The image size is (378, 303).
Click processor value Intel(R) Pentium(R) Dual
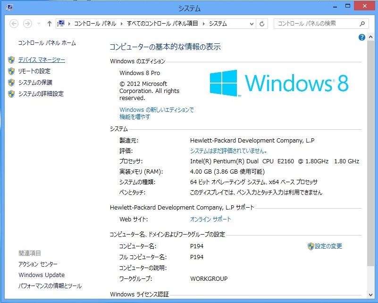coord(275,161)
